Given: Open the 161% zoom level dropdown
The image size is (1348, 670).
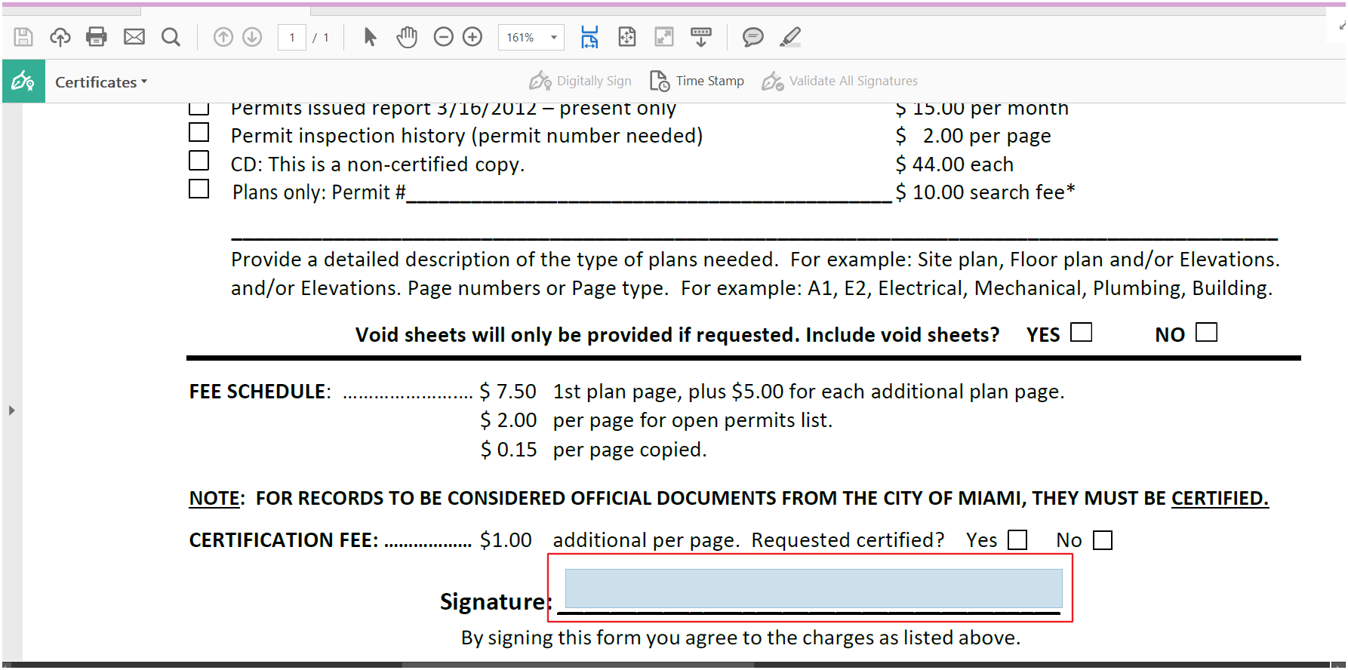Looking at the screenshot, I should point(554,37).
